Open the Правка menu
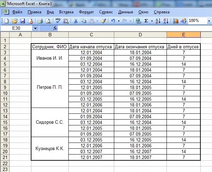Image resolution: width=212 pixels, height=172 pixels. (35, 12)
